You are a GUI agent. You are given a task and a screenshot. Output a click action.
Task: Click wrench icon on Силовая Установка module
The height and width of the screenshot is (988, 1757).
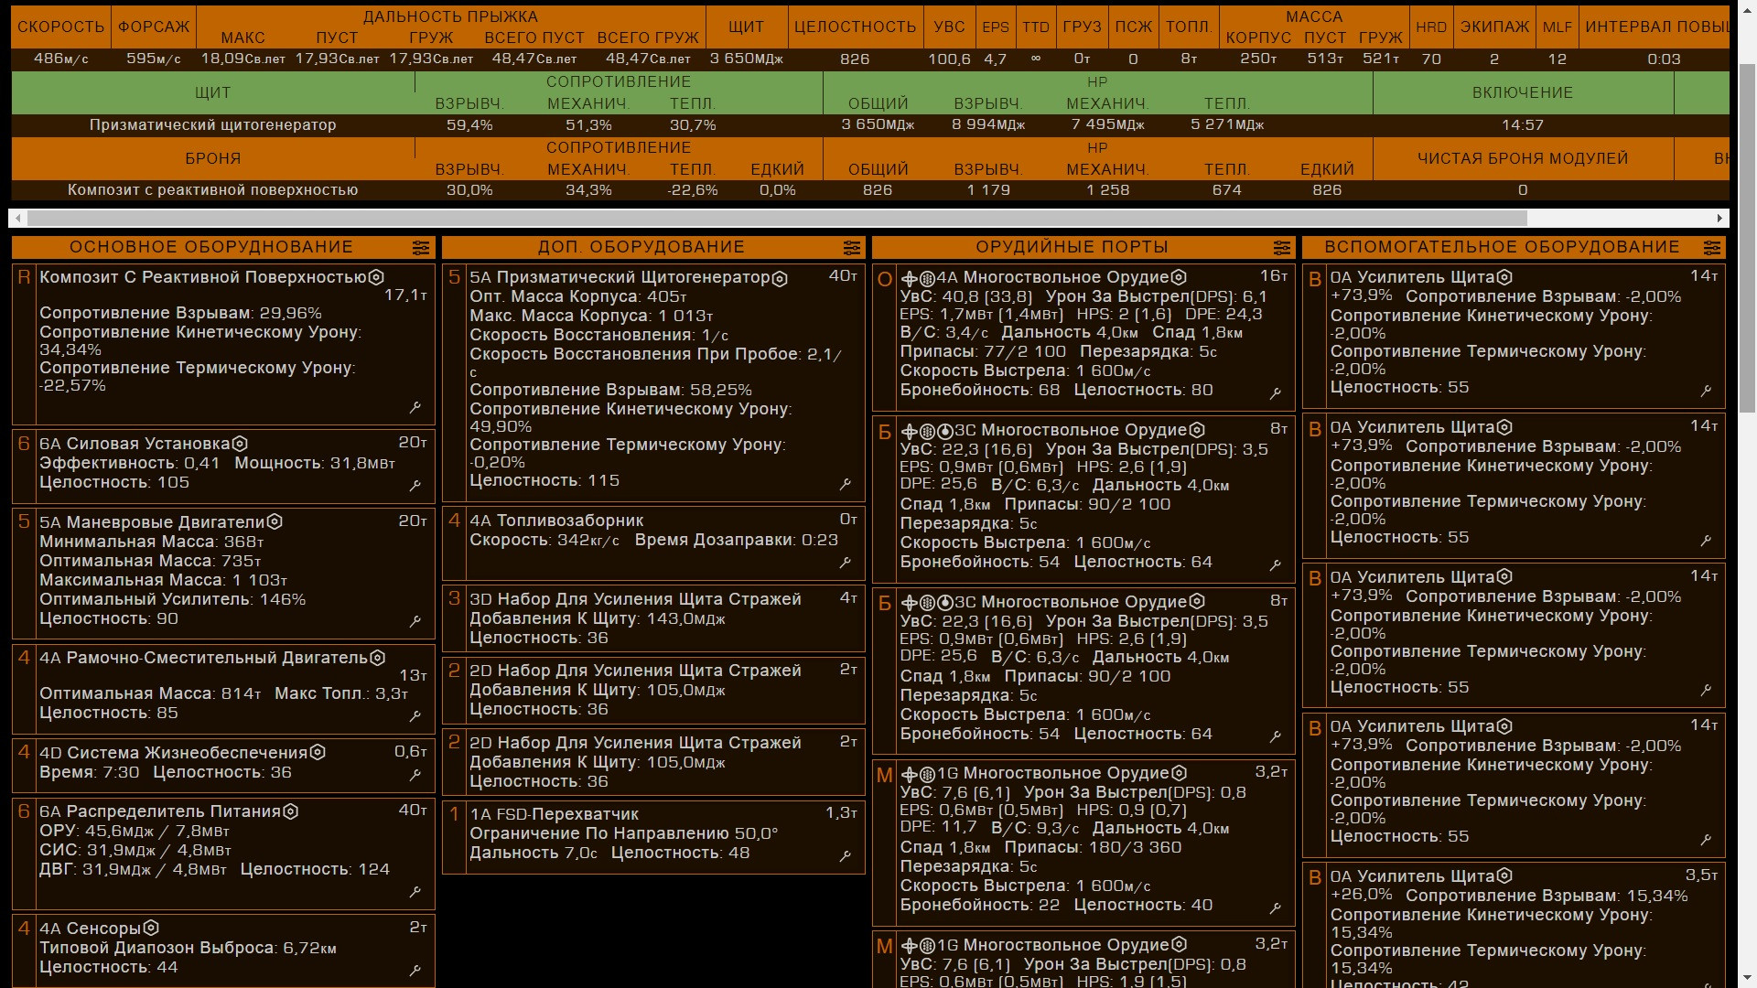415,485
